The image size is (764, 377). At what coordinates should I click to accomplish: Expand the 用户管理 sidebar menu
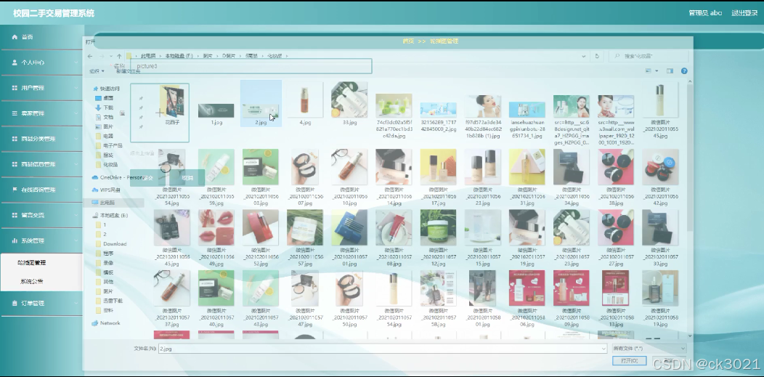click(x=41, y=88)
